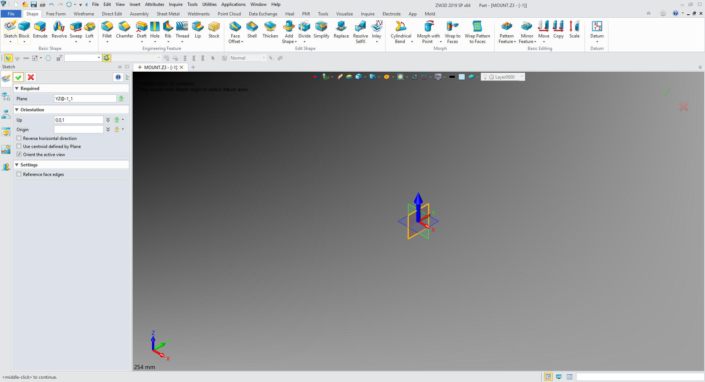This screenshot has height=382, width=705.
Task: Close the MOUNT.Z3 document tab
Action: (181, 67)
